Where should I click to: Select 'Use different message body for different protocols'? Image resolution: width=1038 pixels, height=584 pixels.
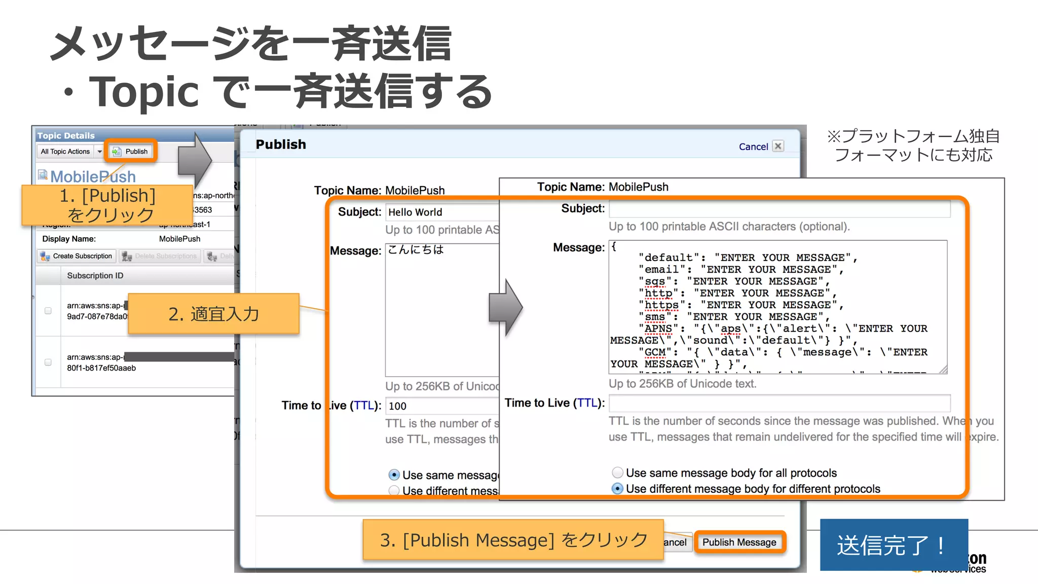(617, 489)
